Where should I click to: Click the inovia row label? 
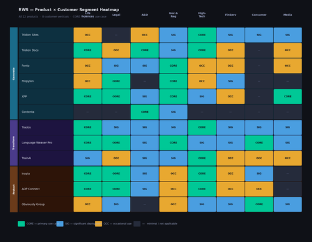46,173
